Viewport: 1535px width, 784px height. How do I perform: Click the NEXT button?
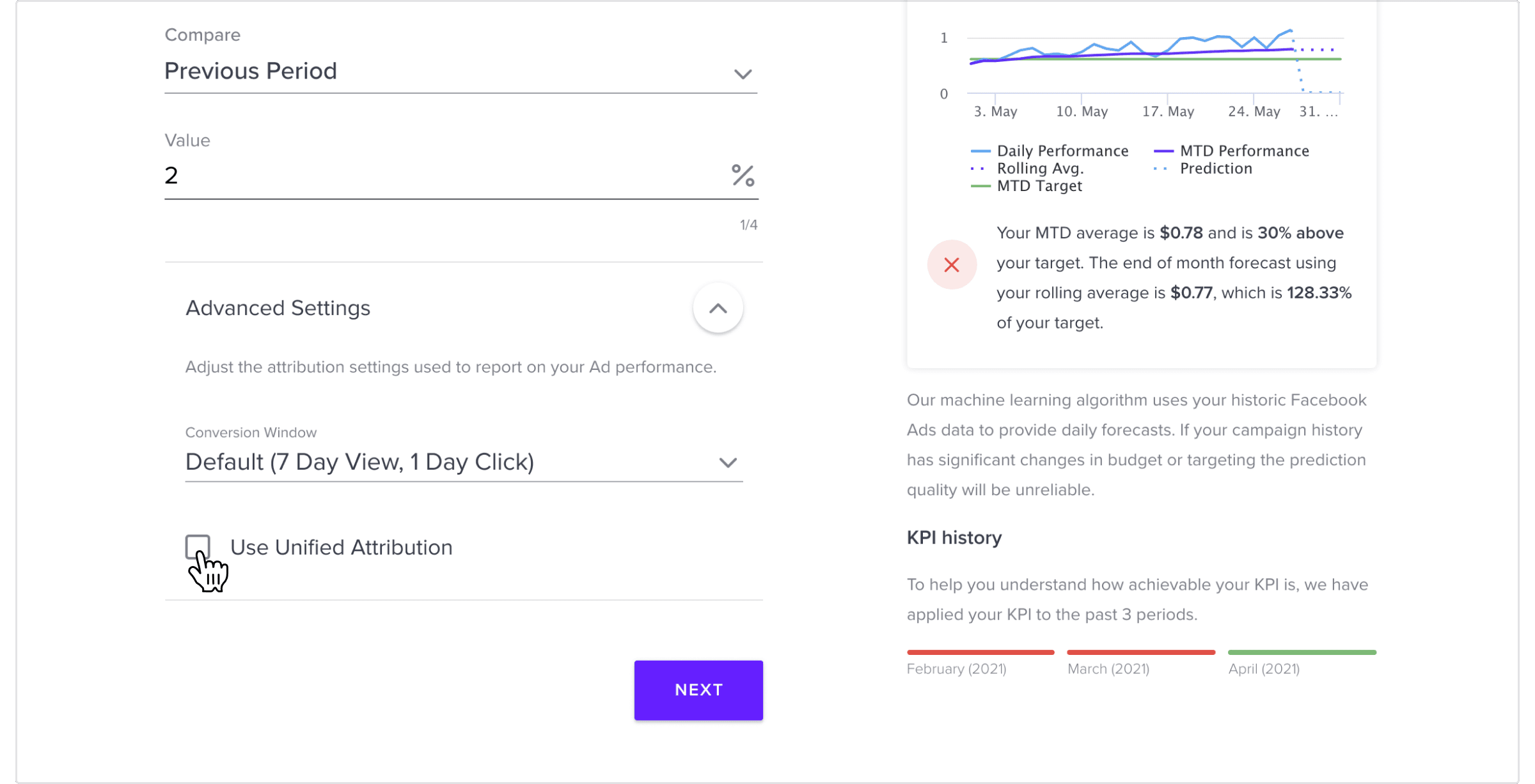click(698, 690)
